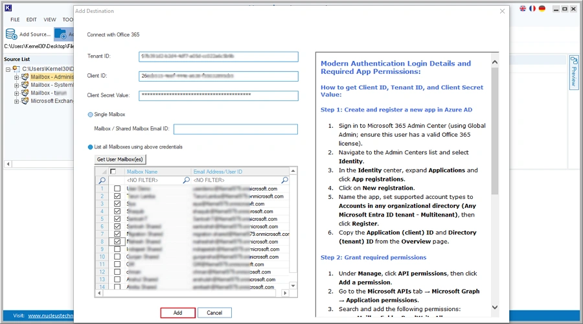
Task: Click the Client Secret Value field
Action: 218,96
